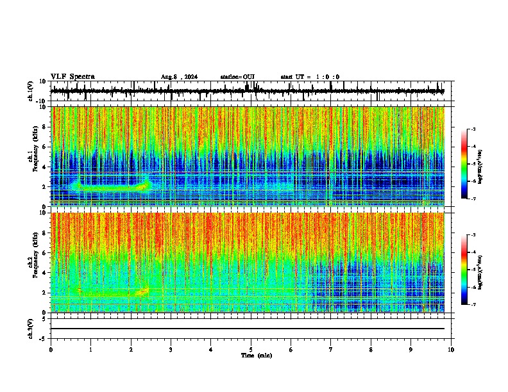Click the ch.2 spectrogram color scale bar
Screen dimensions: 508x392
pos(464,270)
